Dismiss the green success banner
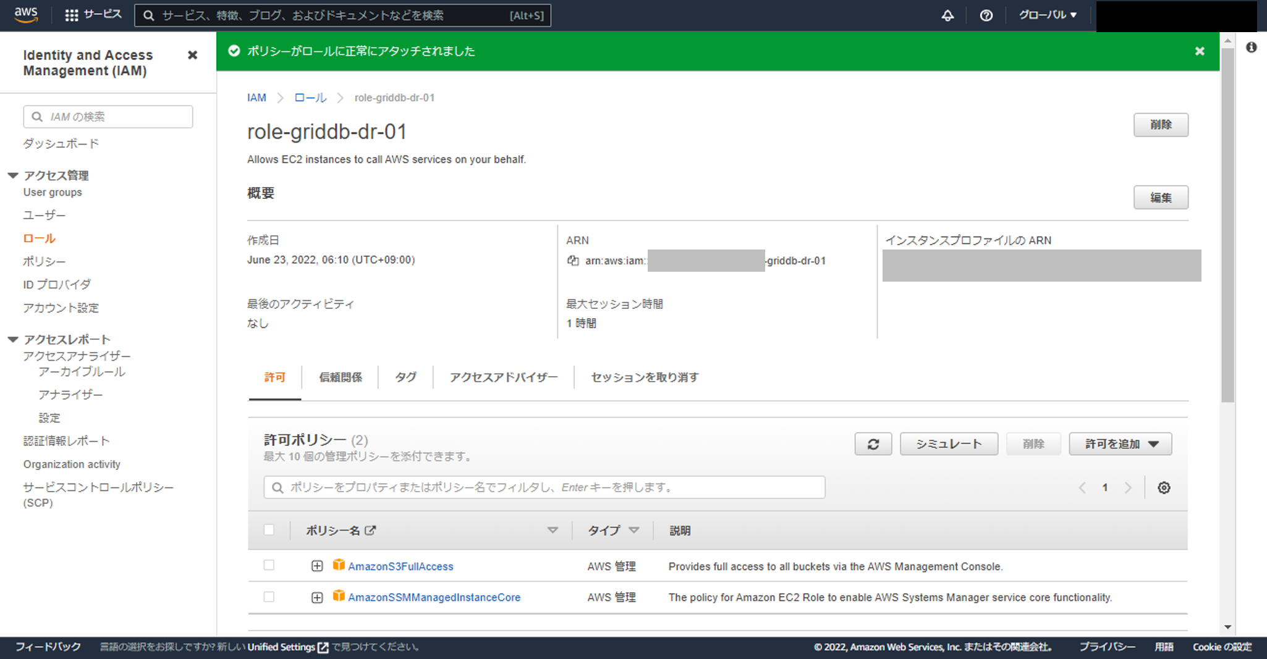1267x659 pixels. [x=1199, y=51]
